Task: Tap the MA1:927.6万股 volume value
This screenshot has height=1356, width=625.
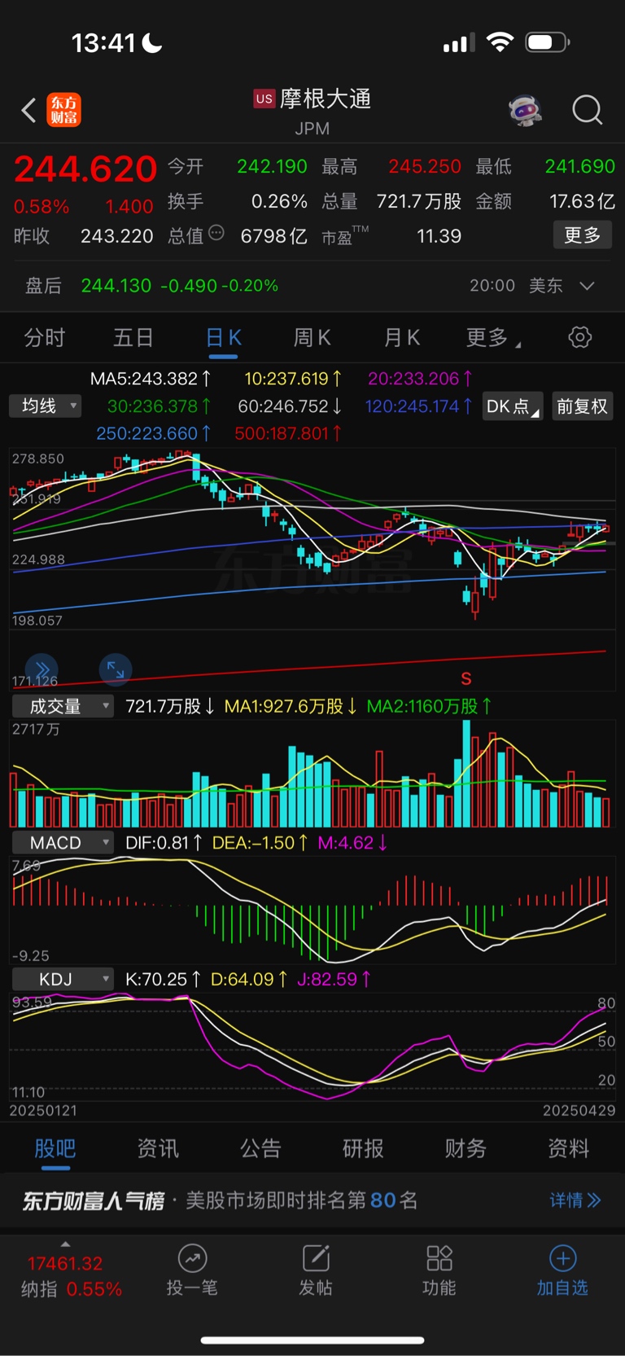Action: click(291, 706)
